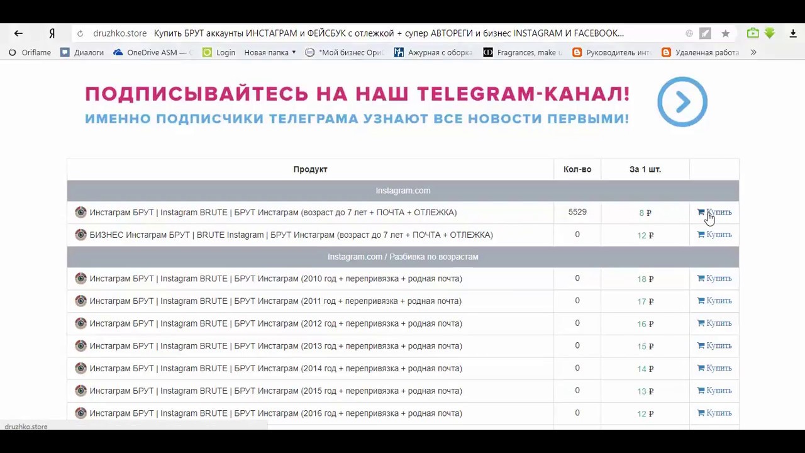
Task: Select product name with '2010 год + перепривязка'
Action: coord(275,279)
